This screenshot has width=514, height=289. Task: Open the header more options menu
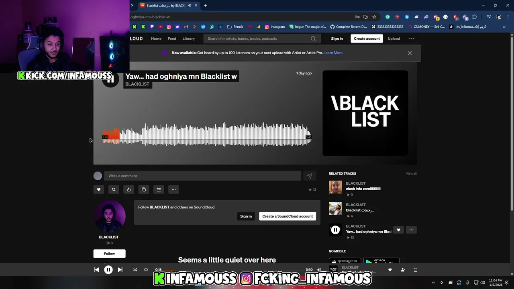(412, 39)
